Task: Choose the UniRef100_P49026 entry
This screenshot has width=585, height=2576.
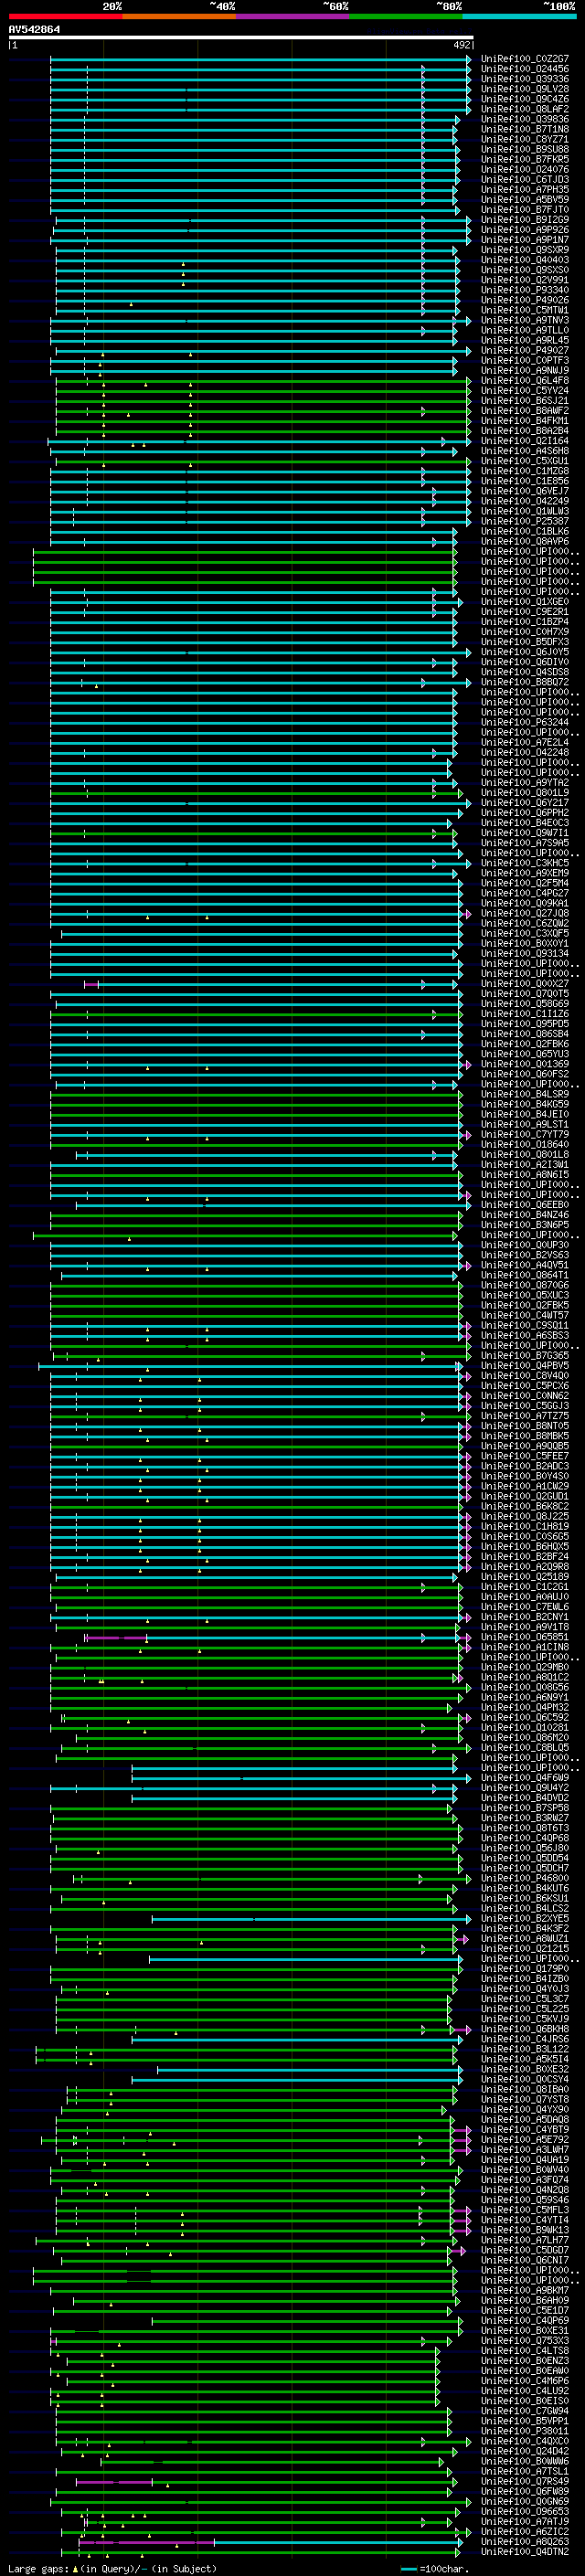Action: click(x=525, y=300)
